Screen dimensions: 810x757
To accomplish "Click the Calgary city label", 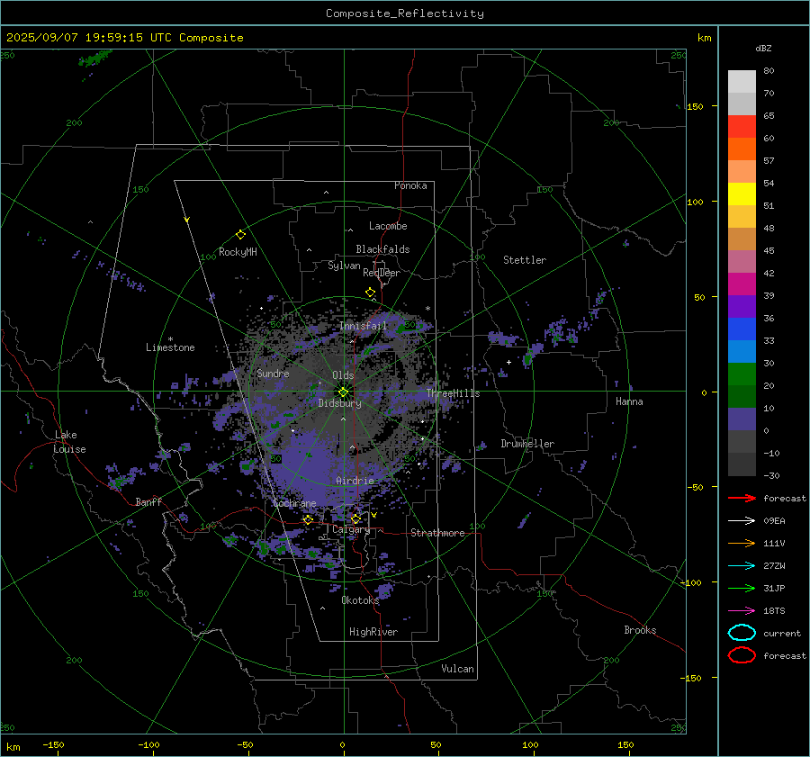I will [351, 529].
